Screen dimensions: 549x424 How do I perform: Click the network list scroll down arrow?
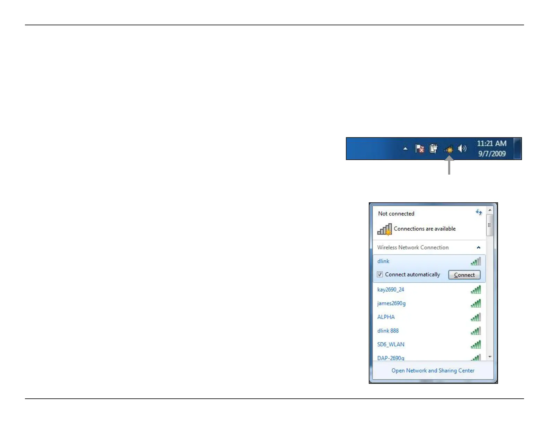point(490,357)
